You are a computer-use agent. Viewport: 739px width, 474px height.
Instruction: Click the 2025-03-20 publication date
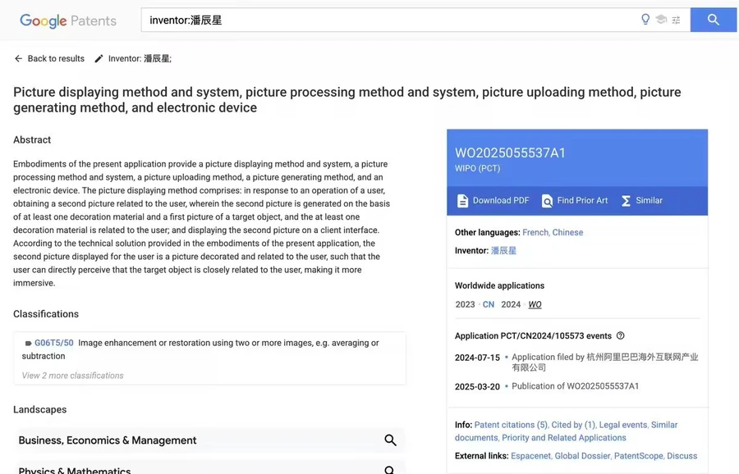(477, 387)
